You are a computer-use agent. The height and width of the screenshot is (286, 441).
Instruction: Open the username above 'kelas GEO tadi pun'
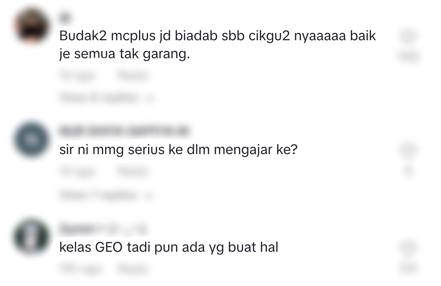[x=103, y=229]
